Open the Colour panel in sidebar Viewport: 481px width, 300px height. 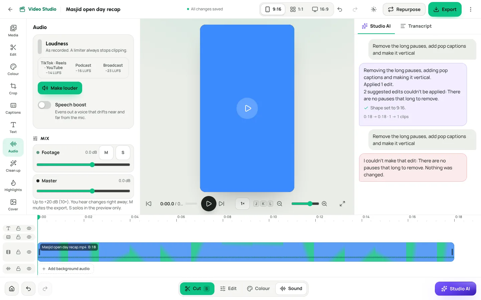point(13,69)
